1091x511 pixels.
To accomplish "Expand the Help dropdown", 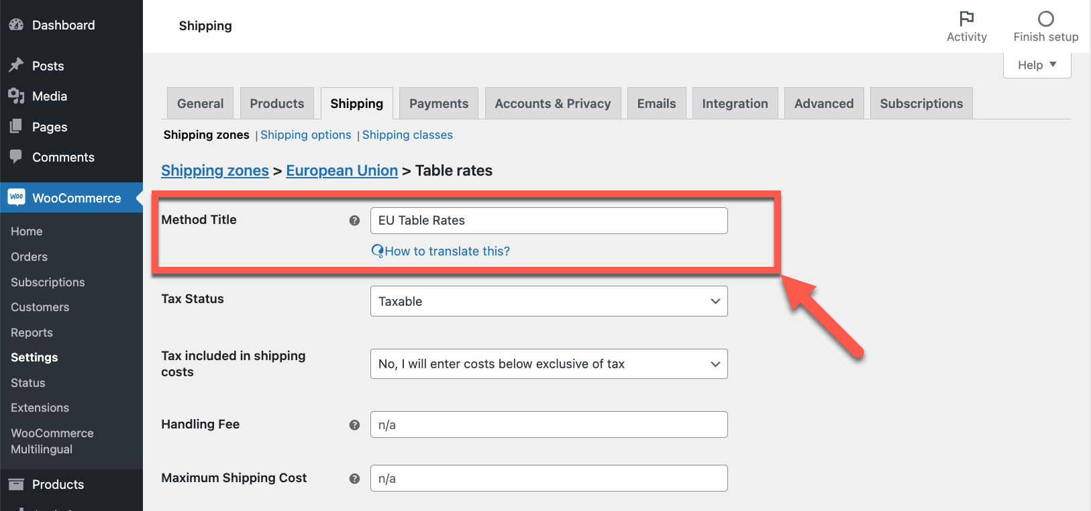I will point(1037,65).
